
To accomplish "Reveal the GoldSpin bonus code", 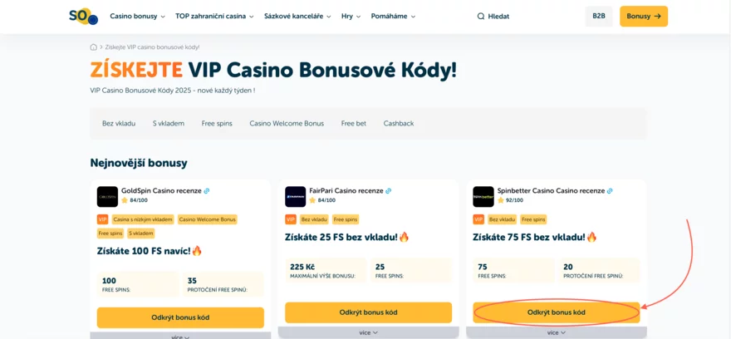I will point(180,317).
